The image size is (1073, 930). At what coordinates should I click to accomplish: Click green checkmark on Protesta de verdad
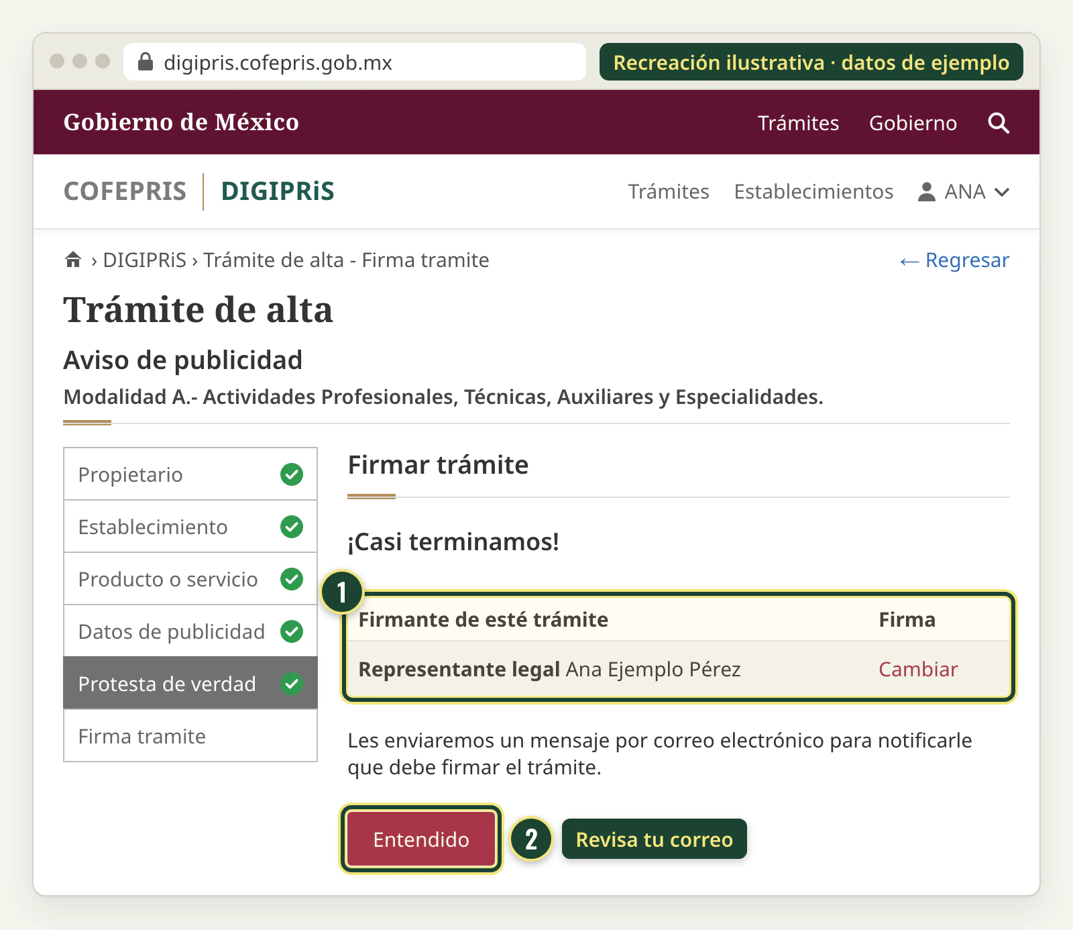pyautogui.click(x=292, y=684)
